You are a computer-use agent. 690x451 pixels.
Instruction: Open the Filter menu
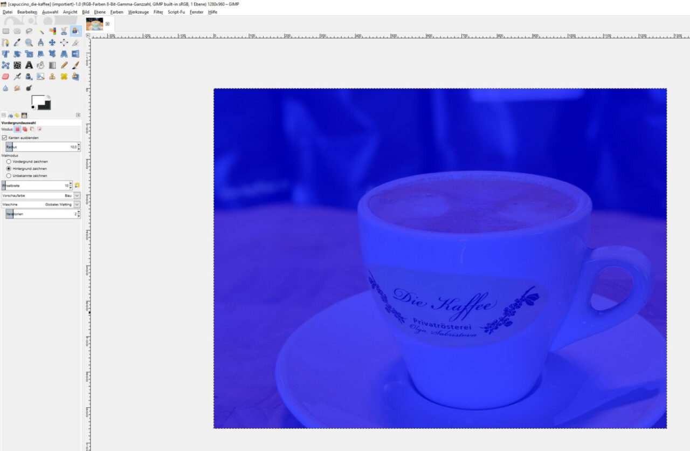(158, 12)
